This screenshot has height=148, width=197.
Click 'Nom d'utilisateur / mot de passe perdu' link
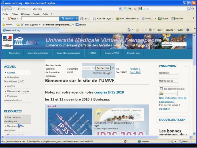click(x=173, y=100)
